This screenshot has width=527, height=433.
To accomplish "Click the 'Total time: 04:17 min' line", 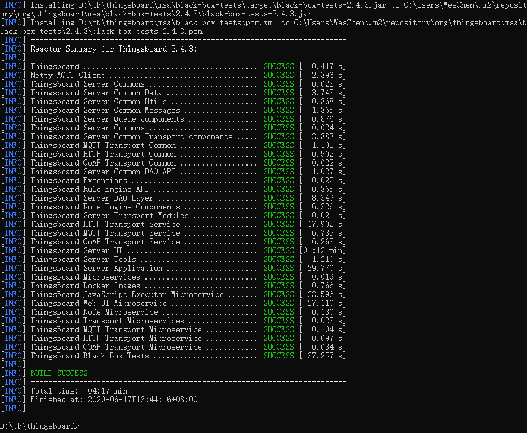I will coord(79,391).
